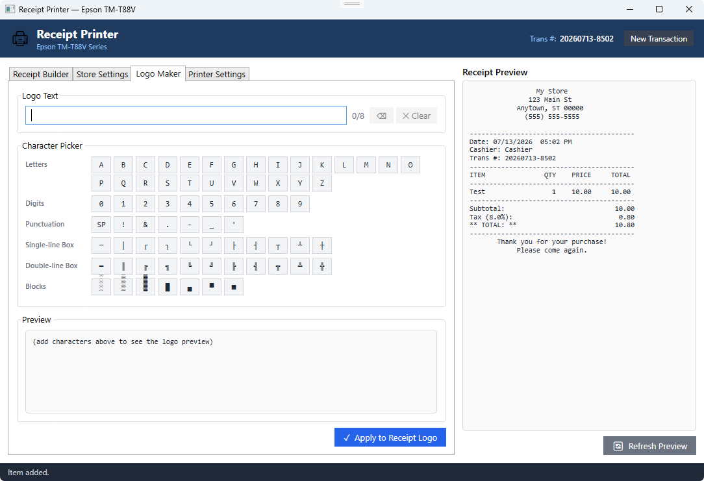Click the 'Item added.' status message
704x481 pixels.
pyautogui.click(x=29, y=472)
